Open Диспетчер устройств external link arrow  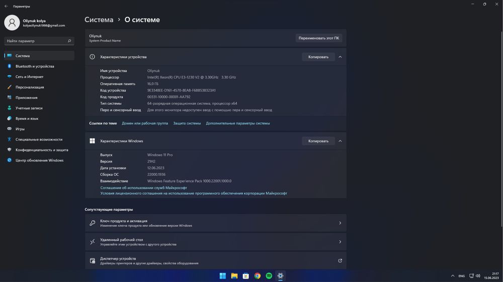click(340, 261)
